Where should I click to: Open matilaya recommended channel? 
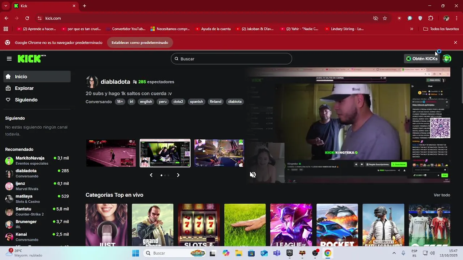coord(37,199)
